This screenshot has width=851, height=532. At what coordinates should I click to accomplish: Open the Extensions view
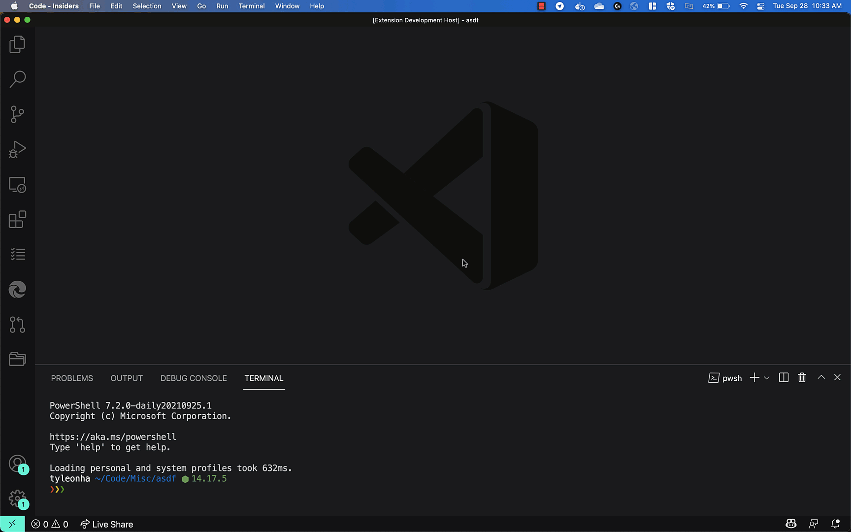[17, 220]
